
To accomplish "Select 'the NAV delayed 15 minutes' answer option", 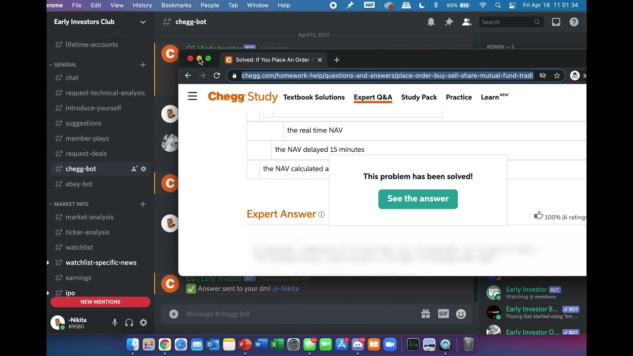I will coord(319,150).
